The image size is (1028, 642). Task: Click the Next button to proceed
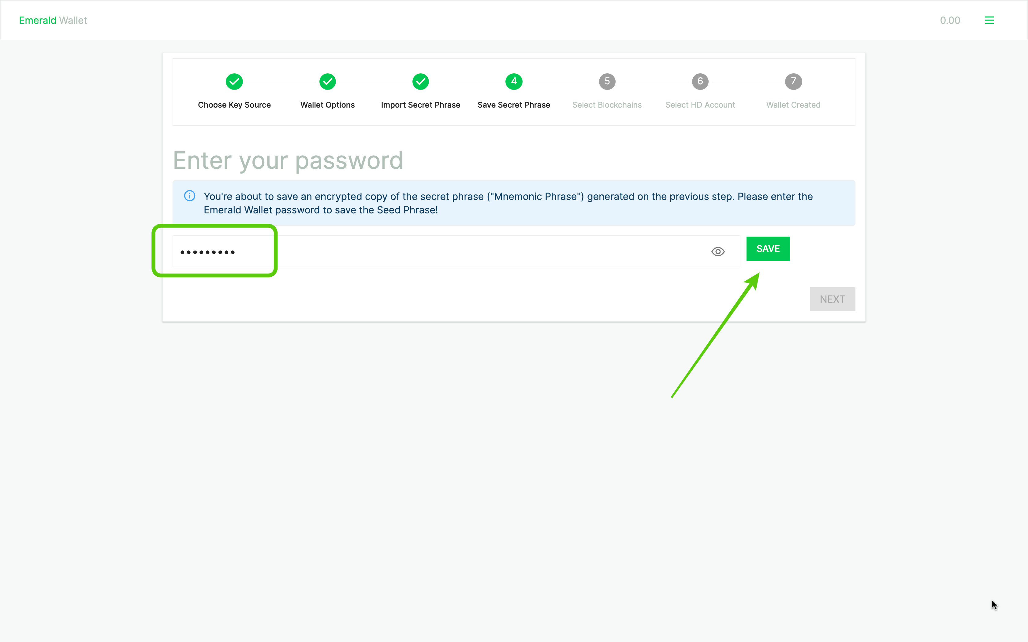832,299
